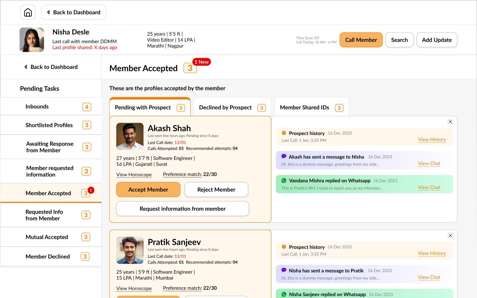Open Pratik Sanjeev's profile photo
Viewport: 477px width, 298px height.
(x=130, y=250)
